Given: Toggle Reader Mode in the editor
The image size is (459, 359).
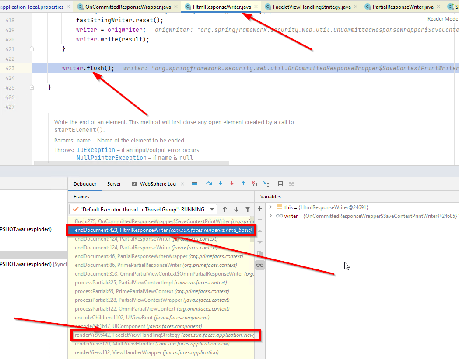Looking at the screenshot, I should [442, 18].
